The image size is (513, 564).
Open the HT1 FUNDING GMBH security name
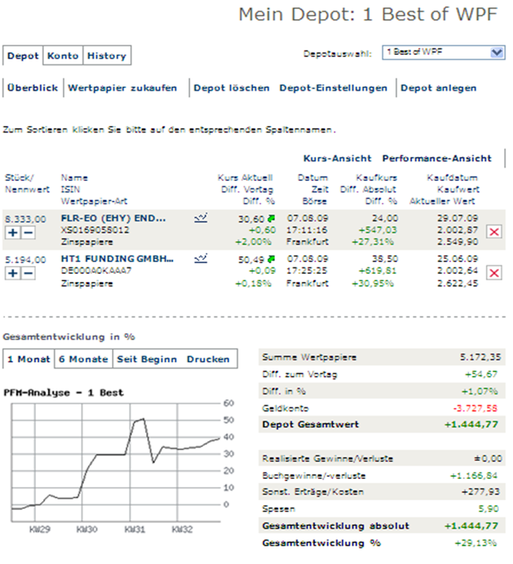tap(117, 259)
